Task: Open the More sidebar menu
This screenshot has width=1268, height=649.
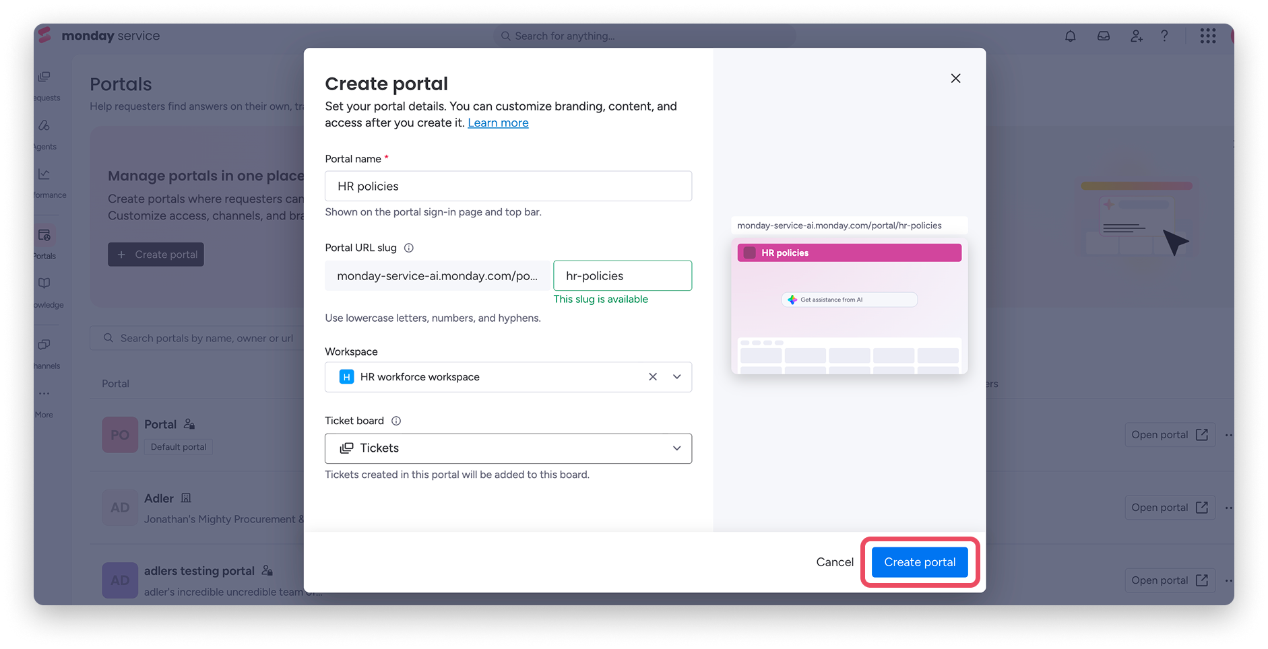Action: pyautogui.click(x=44, y=403)
